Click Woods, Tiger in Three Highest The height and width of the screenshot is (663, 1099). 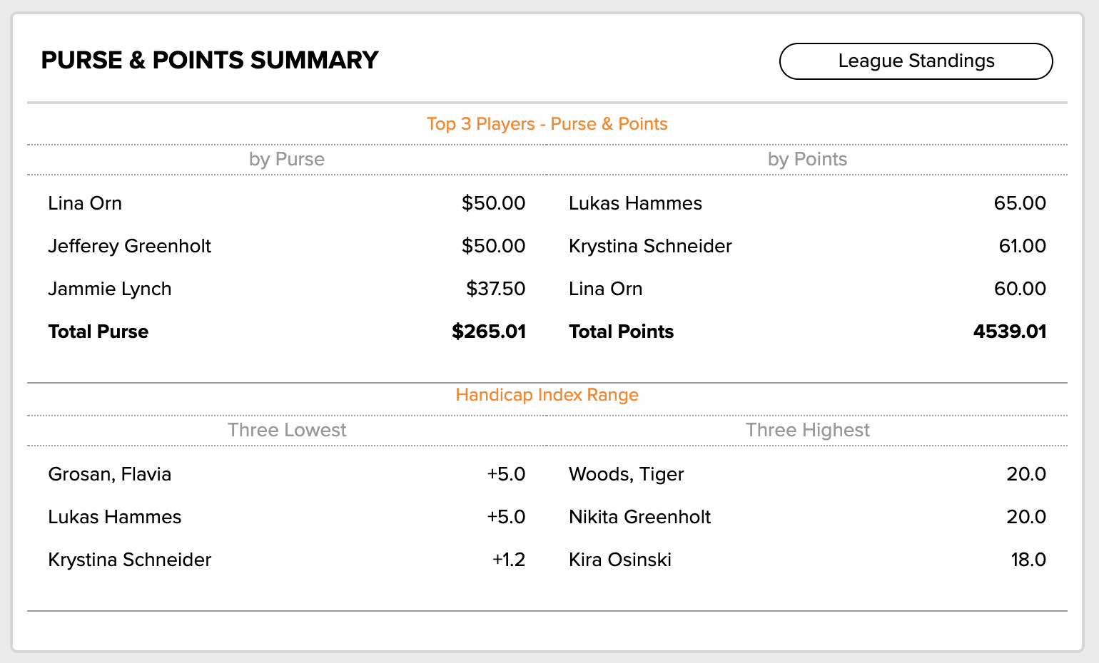[627, 474]
